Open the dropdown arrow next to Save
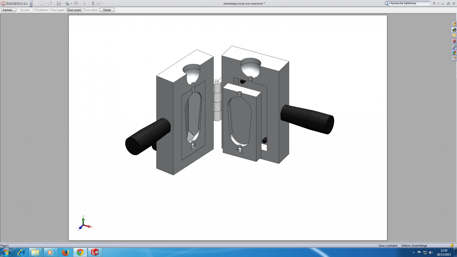This screenshot has width=457, height=257. tap(63, 4)
